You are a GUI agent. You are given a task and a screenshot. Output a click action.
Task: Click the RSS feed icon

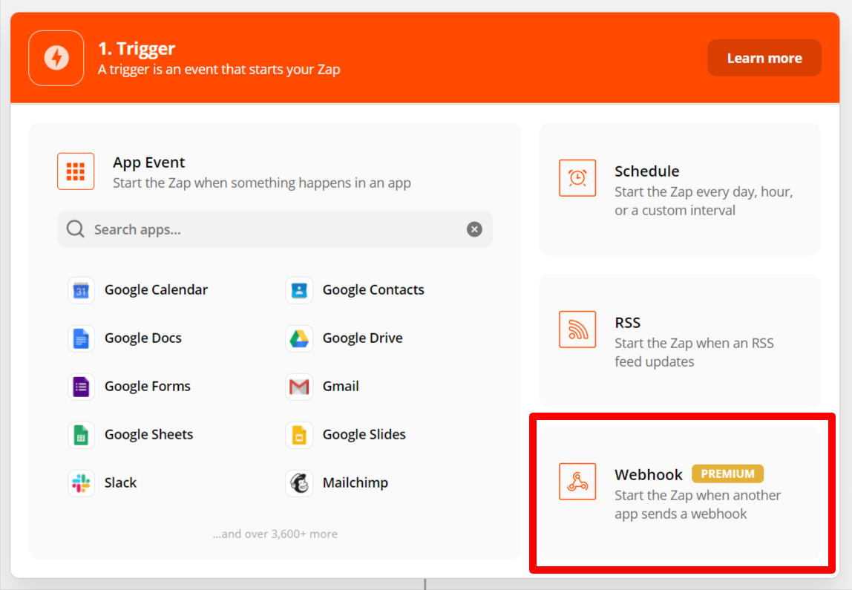tap(577, 330)
